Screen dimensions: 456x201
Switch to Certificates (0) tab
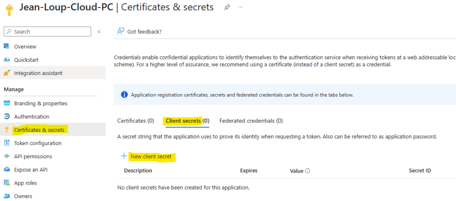coord(135,121)
